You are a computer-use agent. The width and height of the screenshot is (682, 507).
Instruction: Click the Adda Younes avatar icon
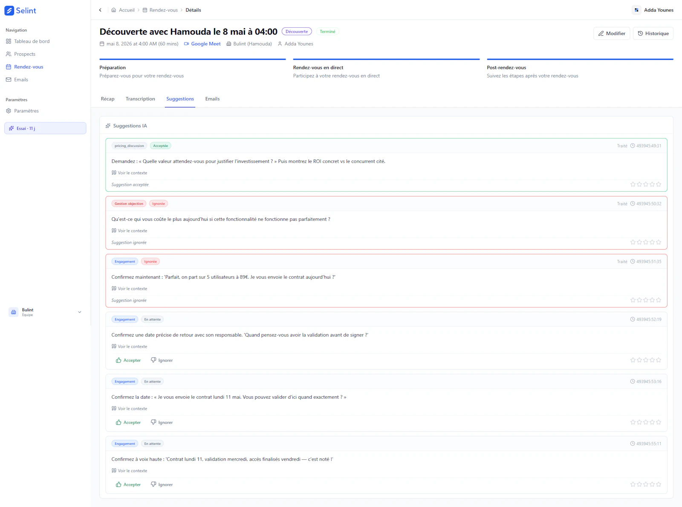pos(636,10)
